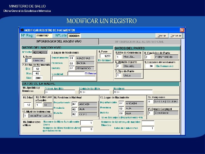
Task: Switch to Informacion del Nacido Vivo tab
Action: [59, 42]
